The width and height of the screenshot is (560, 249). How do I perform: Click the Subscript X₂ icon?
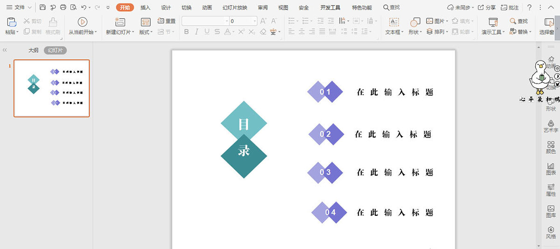click(252, 32)
